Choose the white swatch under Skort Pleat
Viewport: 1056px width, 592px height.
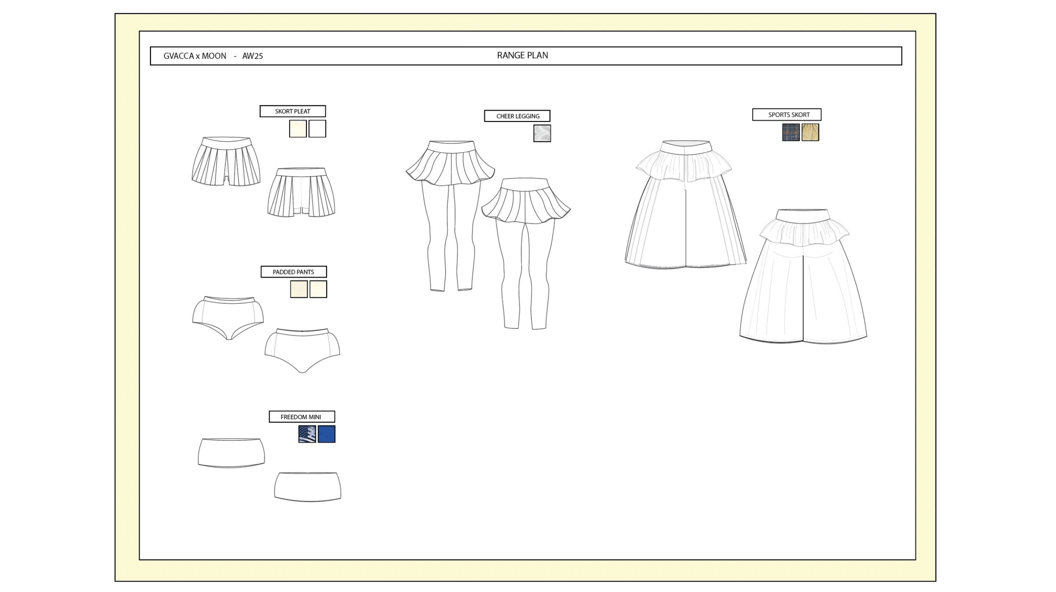[317, 129]
